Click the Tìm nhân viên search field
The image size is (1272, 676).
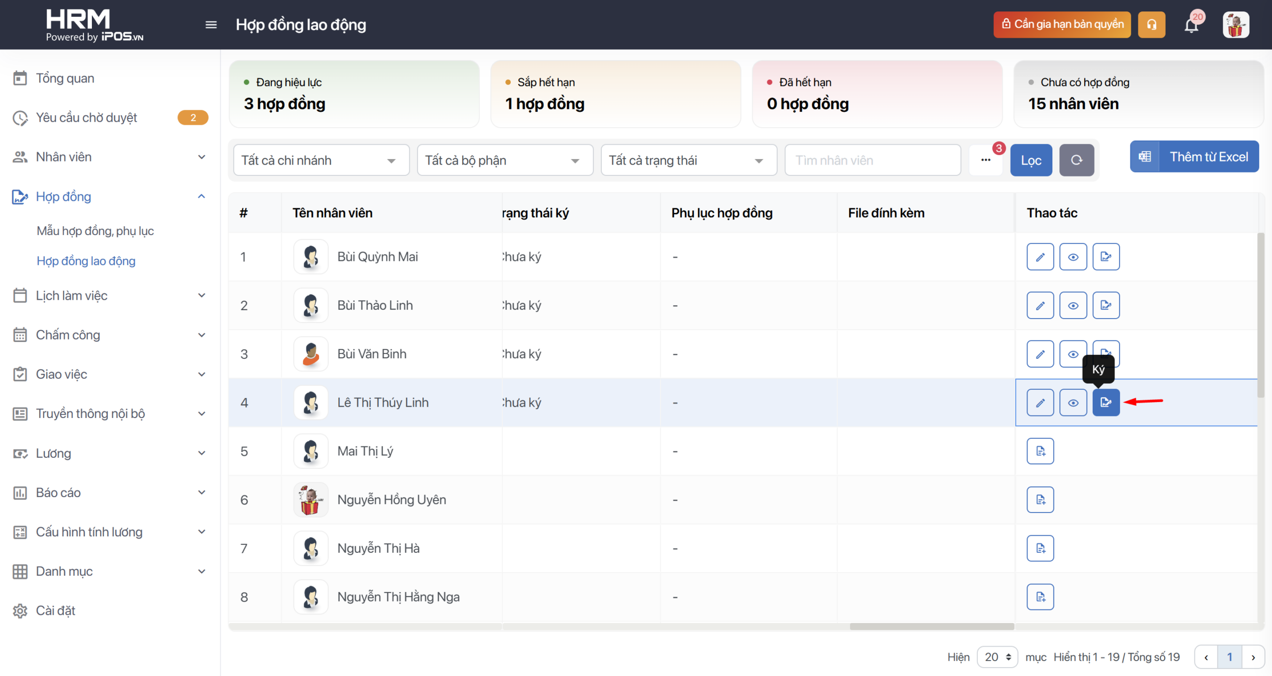[x=873, y=160]
